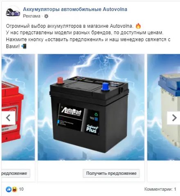Open the red battery carousel image

18,107
